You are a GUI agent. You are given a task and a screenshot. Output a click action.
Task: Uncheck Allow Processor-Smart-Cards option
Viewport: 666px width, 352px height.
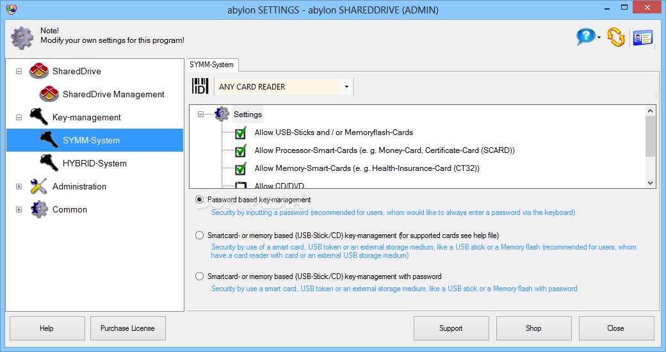(x=240, y=151)
